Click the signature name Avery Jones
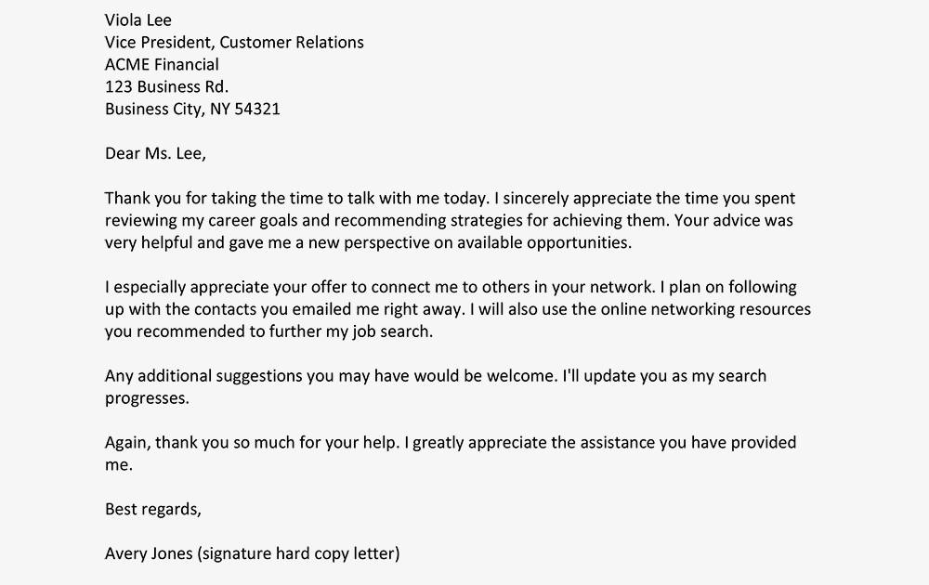Image resolution: width=929 pixels, height=585 pixels. [149, 553]
